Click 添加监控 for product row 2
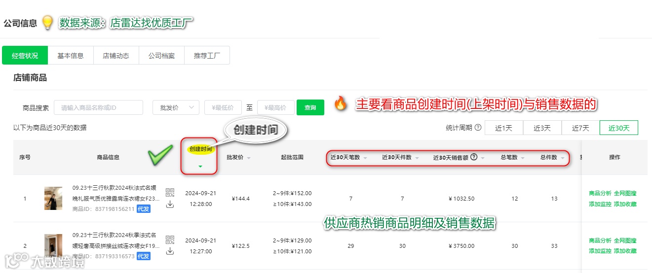This screenshot has height=273, width=652. (x=600, y=251)
